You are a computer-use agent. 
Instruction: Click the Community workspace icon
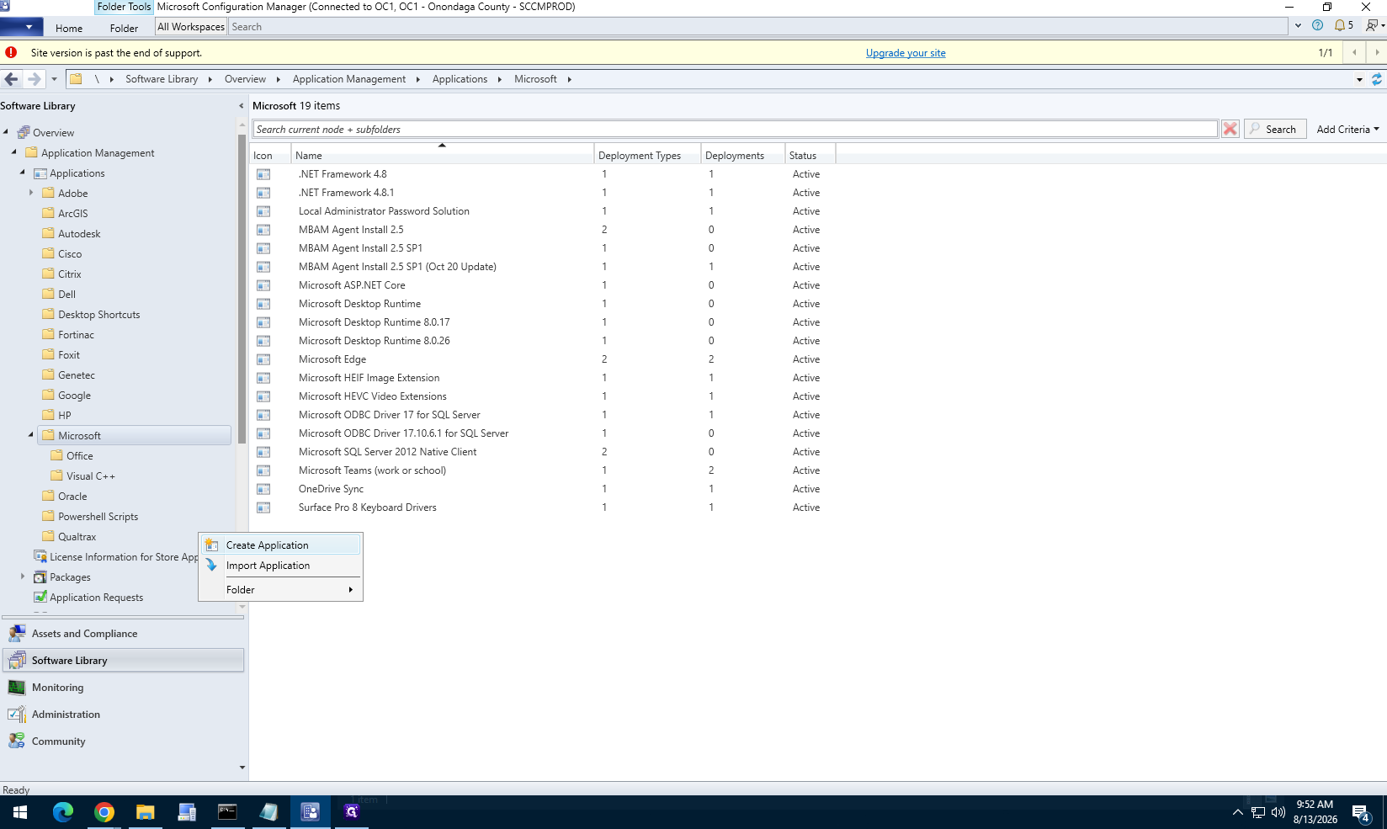coord(17,741)
